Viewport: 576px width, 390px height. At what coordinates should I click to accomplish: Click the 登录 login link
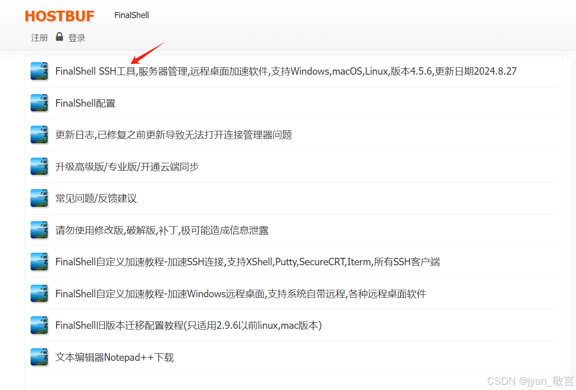coord(77,38)
